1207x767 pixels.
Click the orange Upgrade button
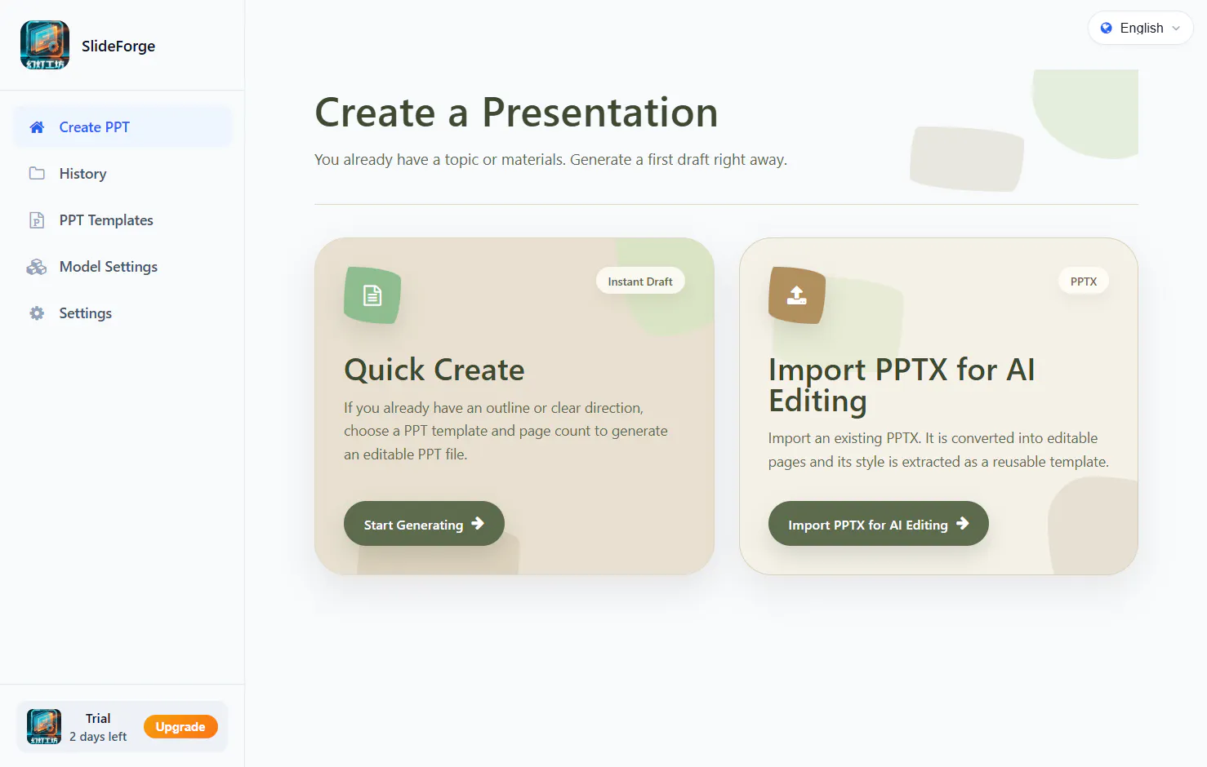(180, 727)
